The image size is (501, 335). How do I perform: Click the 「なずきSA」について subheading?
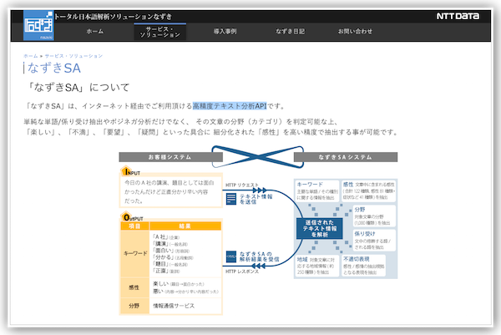point(77,87)
